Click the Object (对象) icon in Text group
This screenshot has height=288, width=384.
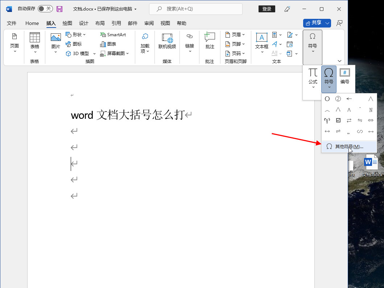pyautogui.click(x=289, y=54)
